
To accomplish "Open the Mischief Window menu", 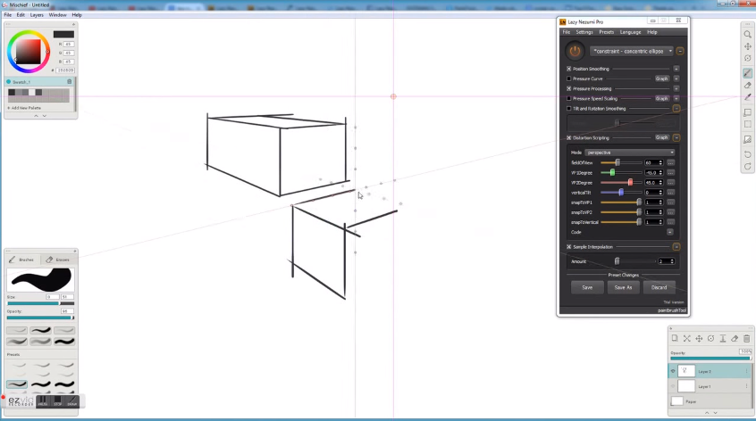I will (x=57, y=15).
